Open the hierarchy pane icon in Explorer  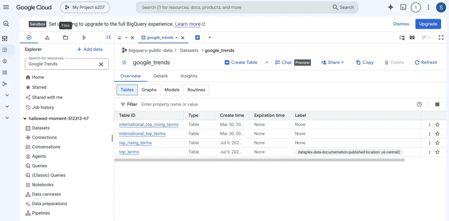coord(47,37)
